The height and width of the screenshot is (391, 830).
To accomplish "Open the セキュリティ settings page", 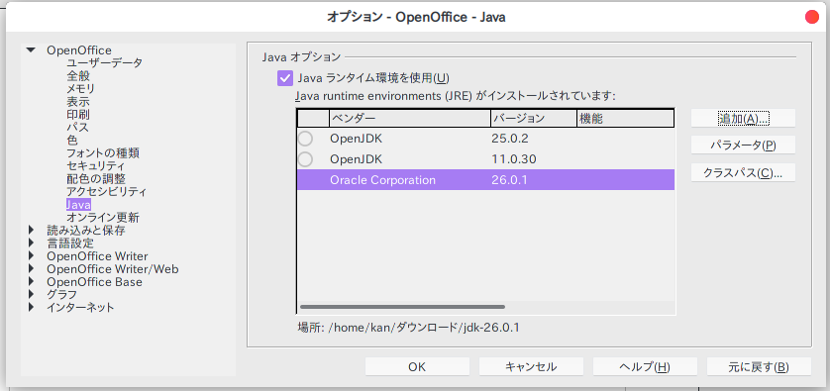I will click(x=95, y=166).
